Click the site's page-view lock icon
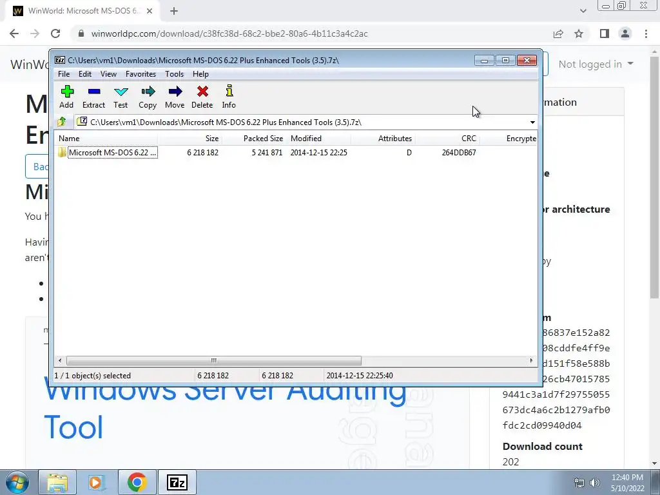The width and height of the screenshot is (660, 495). [81, 34]
